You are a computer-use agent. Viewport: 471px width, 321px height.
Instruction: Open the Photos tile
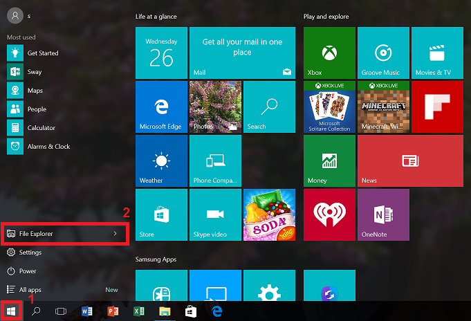pyautogui.click(x=215, y=107)
